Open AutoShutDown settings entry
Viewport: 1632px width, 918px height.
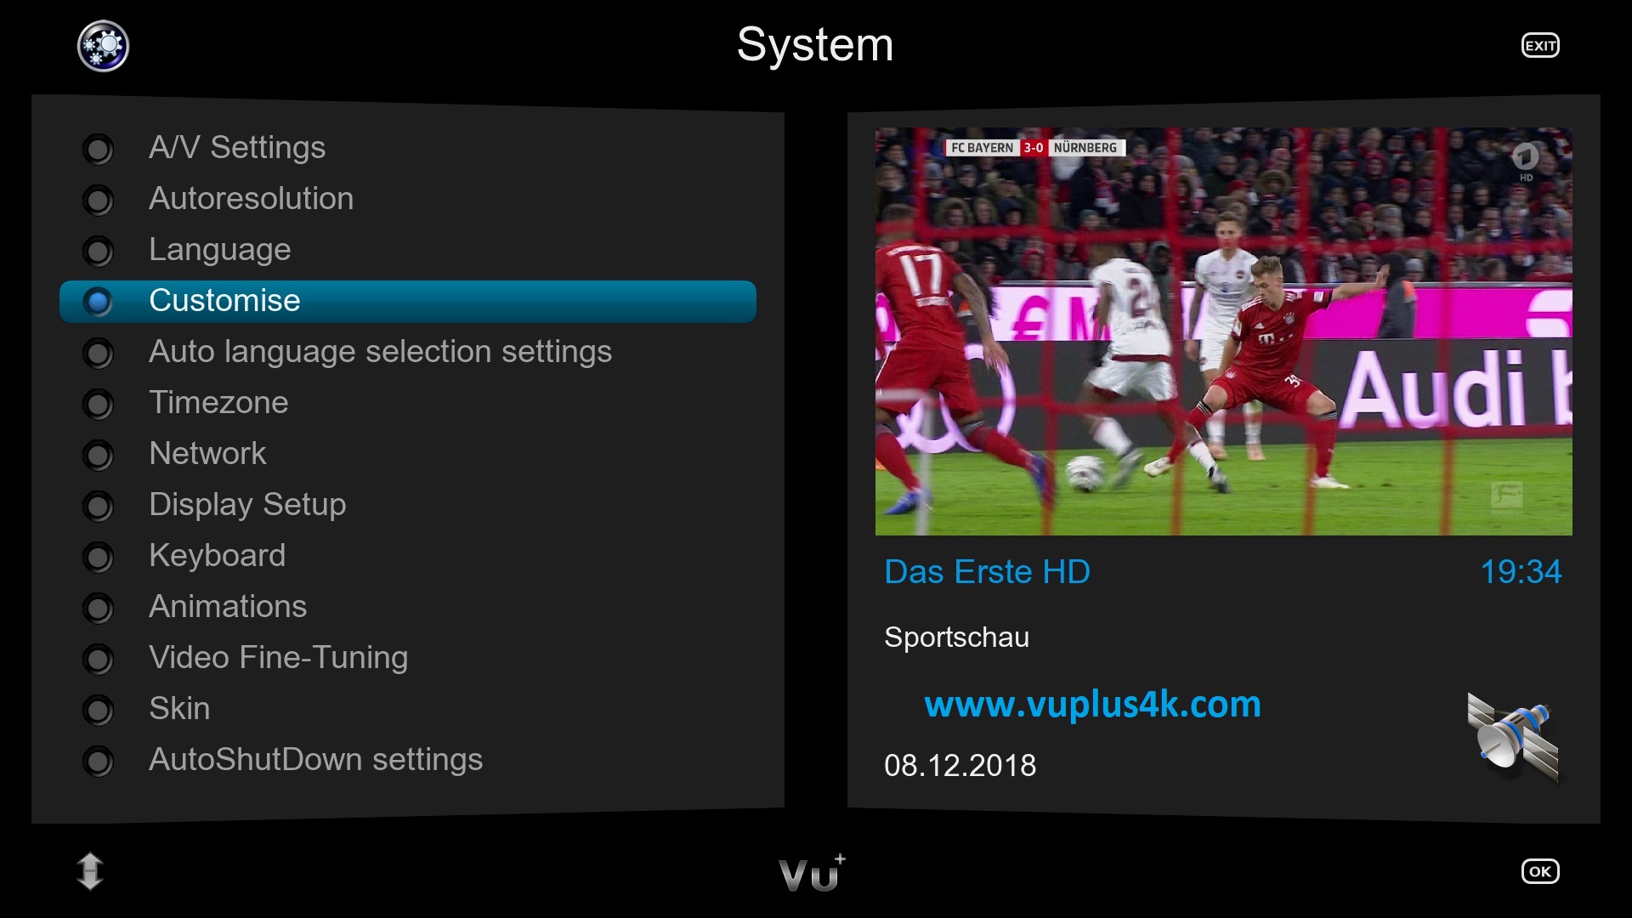pos(408,760)
